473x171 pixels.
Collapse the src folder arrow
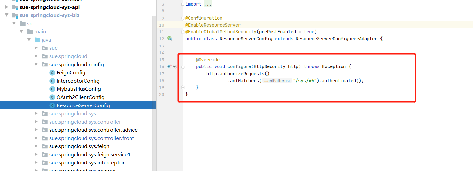click(14, 24)
